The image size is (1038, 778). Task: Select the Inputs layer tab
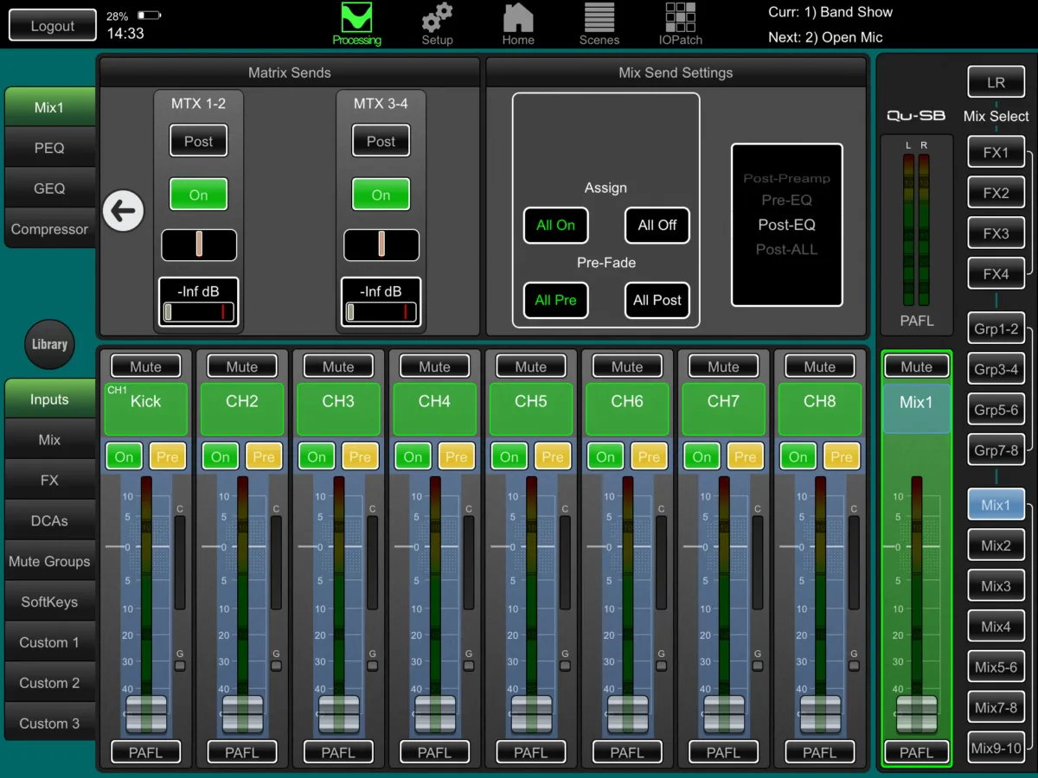pos(49,399)
